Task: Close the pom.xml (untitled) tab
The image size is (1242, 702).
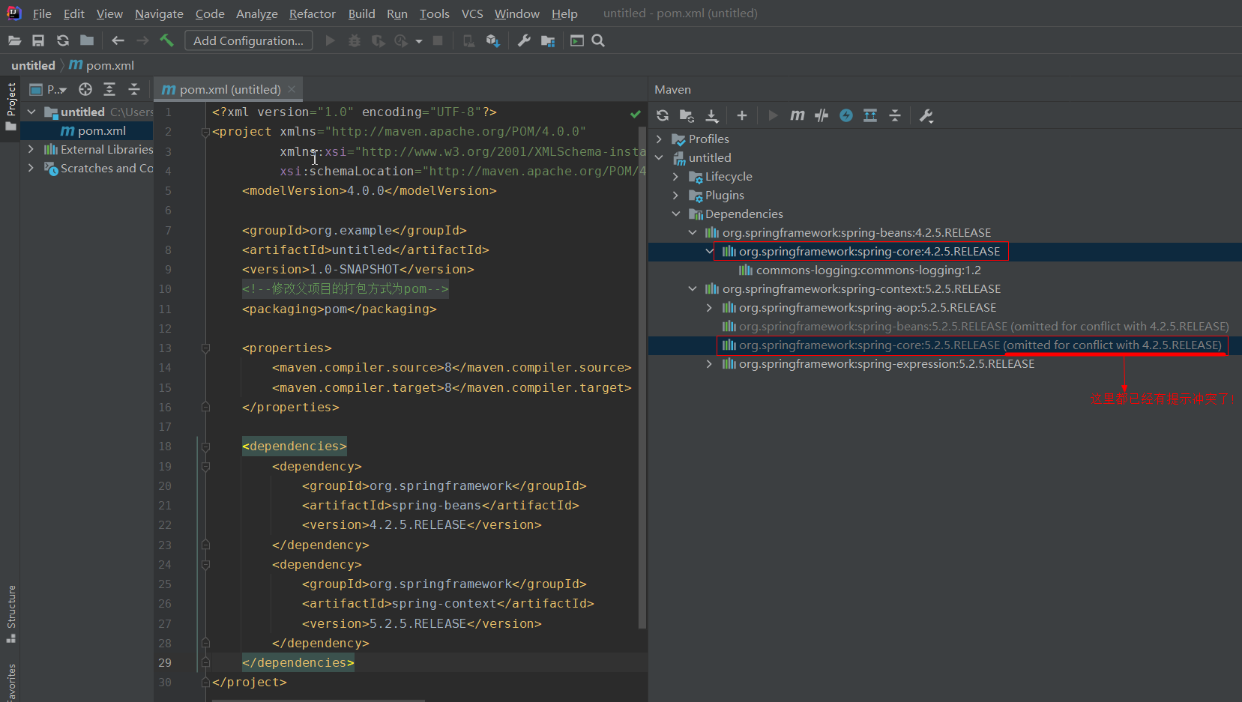Action: point(292,89)
